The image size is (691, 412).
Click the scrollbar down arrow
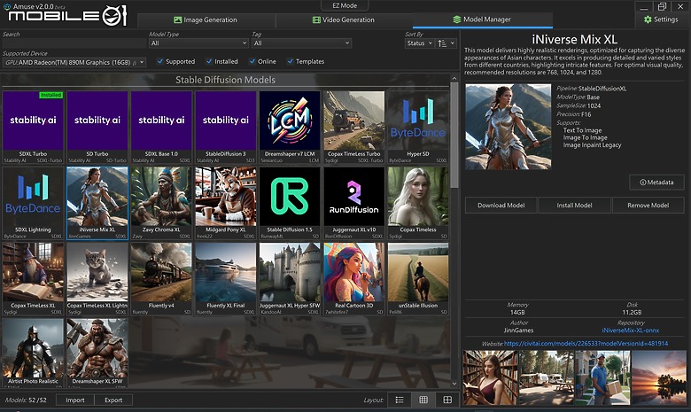click(454, 385)
